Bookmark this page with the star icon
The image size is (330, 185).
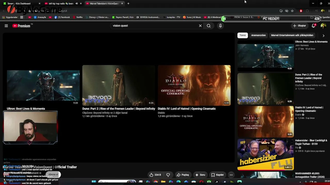tap(292, 11)
